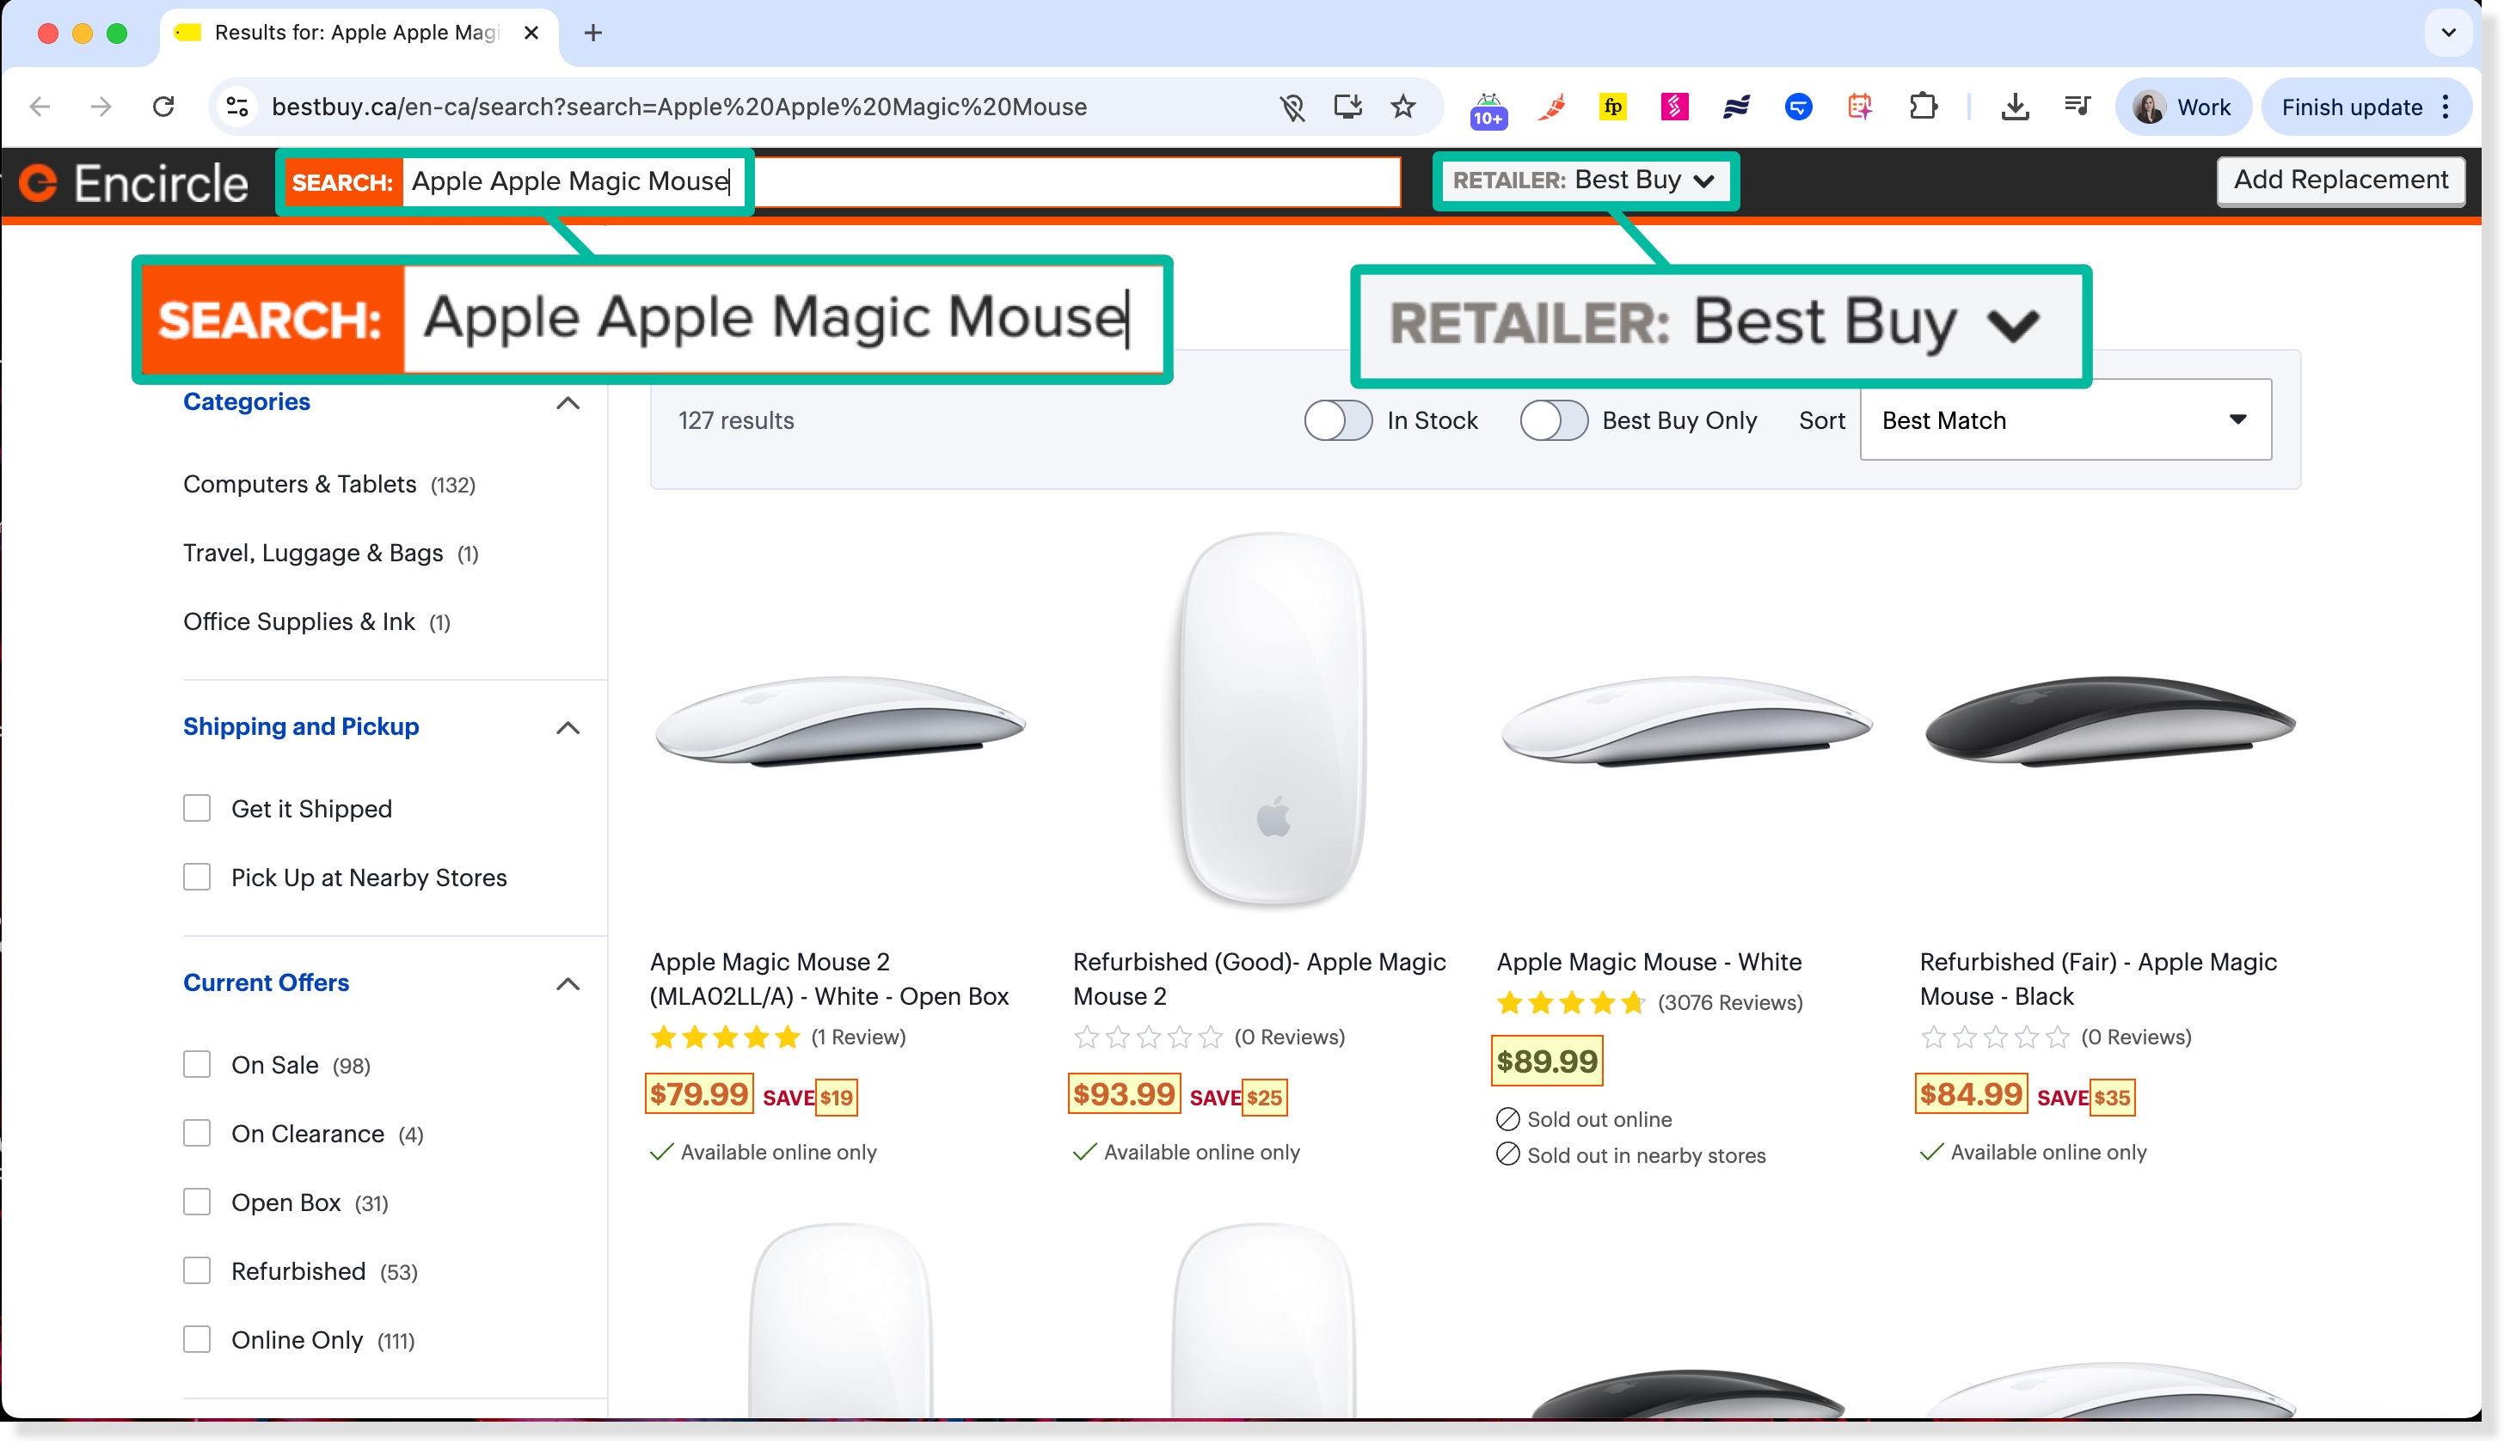This screenshot has height=1444, width=2504.
Task: Open the Install page icon in address bar
Action: click(x=1347, y=106)
